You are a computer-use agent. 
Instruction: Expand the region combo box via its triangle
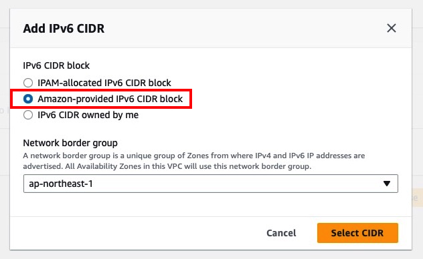point(387,184)
